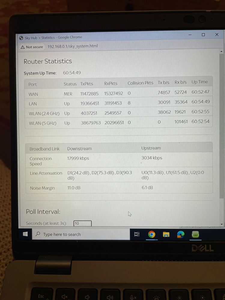225x300 pixels.
Task: Maximize the Sky Hub Statistics window
Action: coord(203,35)
